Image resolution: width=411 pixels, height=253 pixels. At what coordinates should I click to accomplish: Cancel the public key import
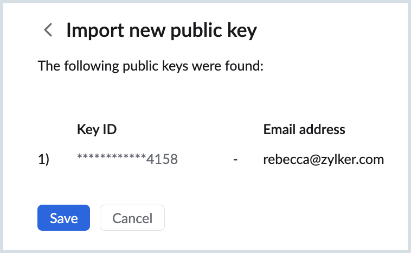pyautogui.click(x=132, y=218)
